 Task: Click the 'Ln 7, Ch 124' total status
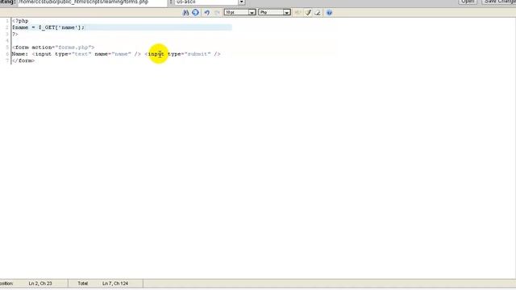coord(115,284)
